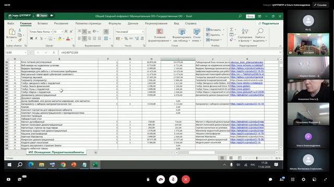This screenshot has height=187, width=334.
Task: Open Sort and Filter (Сортировка и фильтр)
Action: tap(245, 35)
